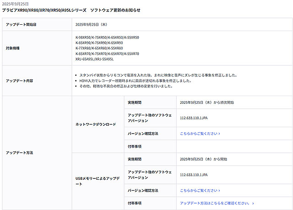Image resolution: width=293 pixels, height=210 pixels.
Task: Click the page title ソフトウェア更新のお知らせ
Action: pos(115,10)
